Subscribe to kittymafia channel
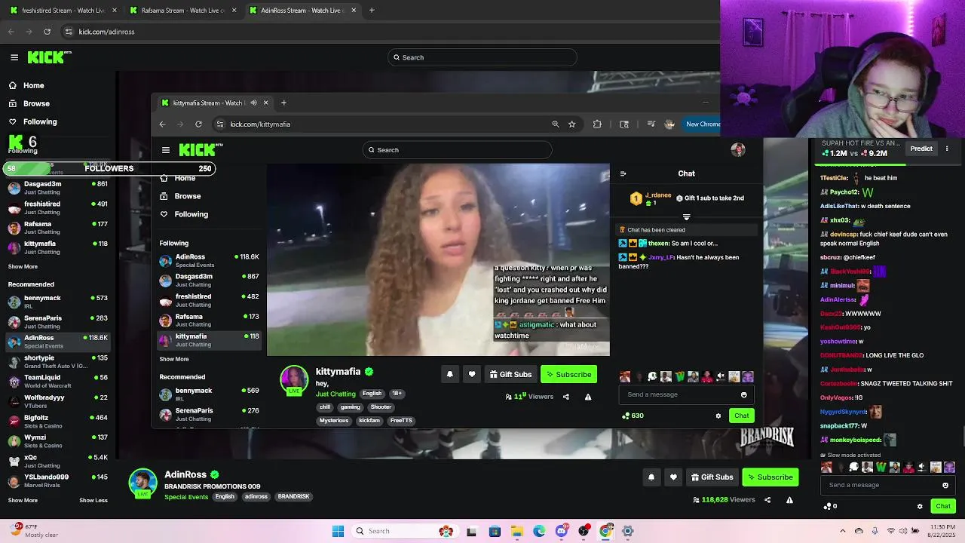Screen dimensions: 965x543 tap(568, 374)
